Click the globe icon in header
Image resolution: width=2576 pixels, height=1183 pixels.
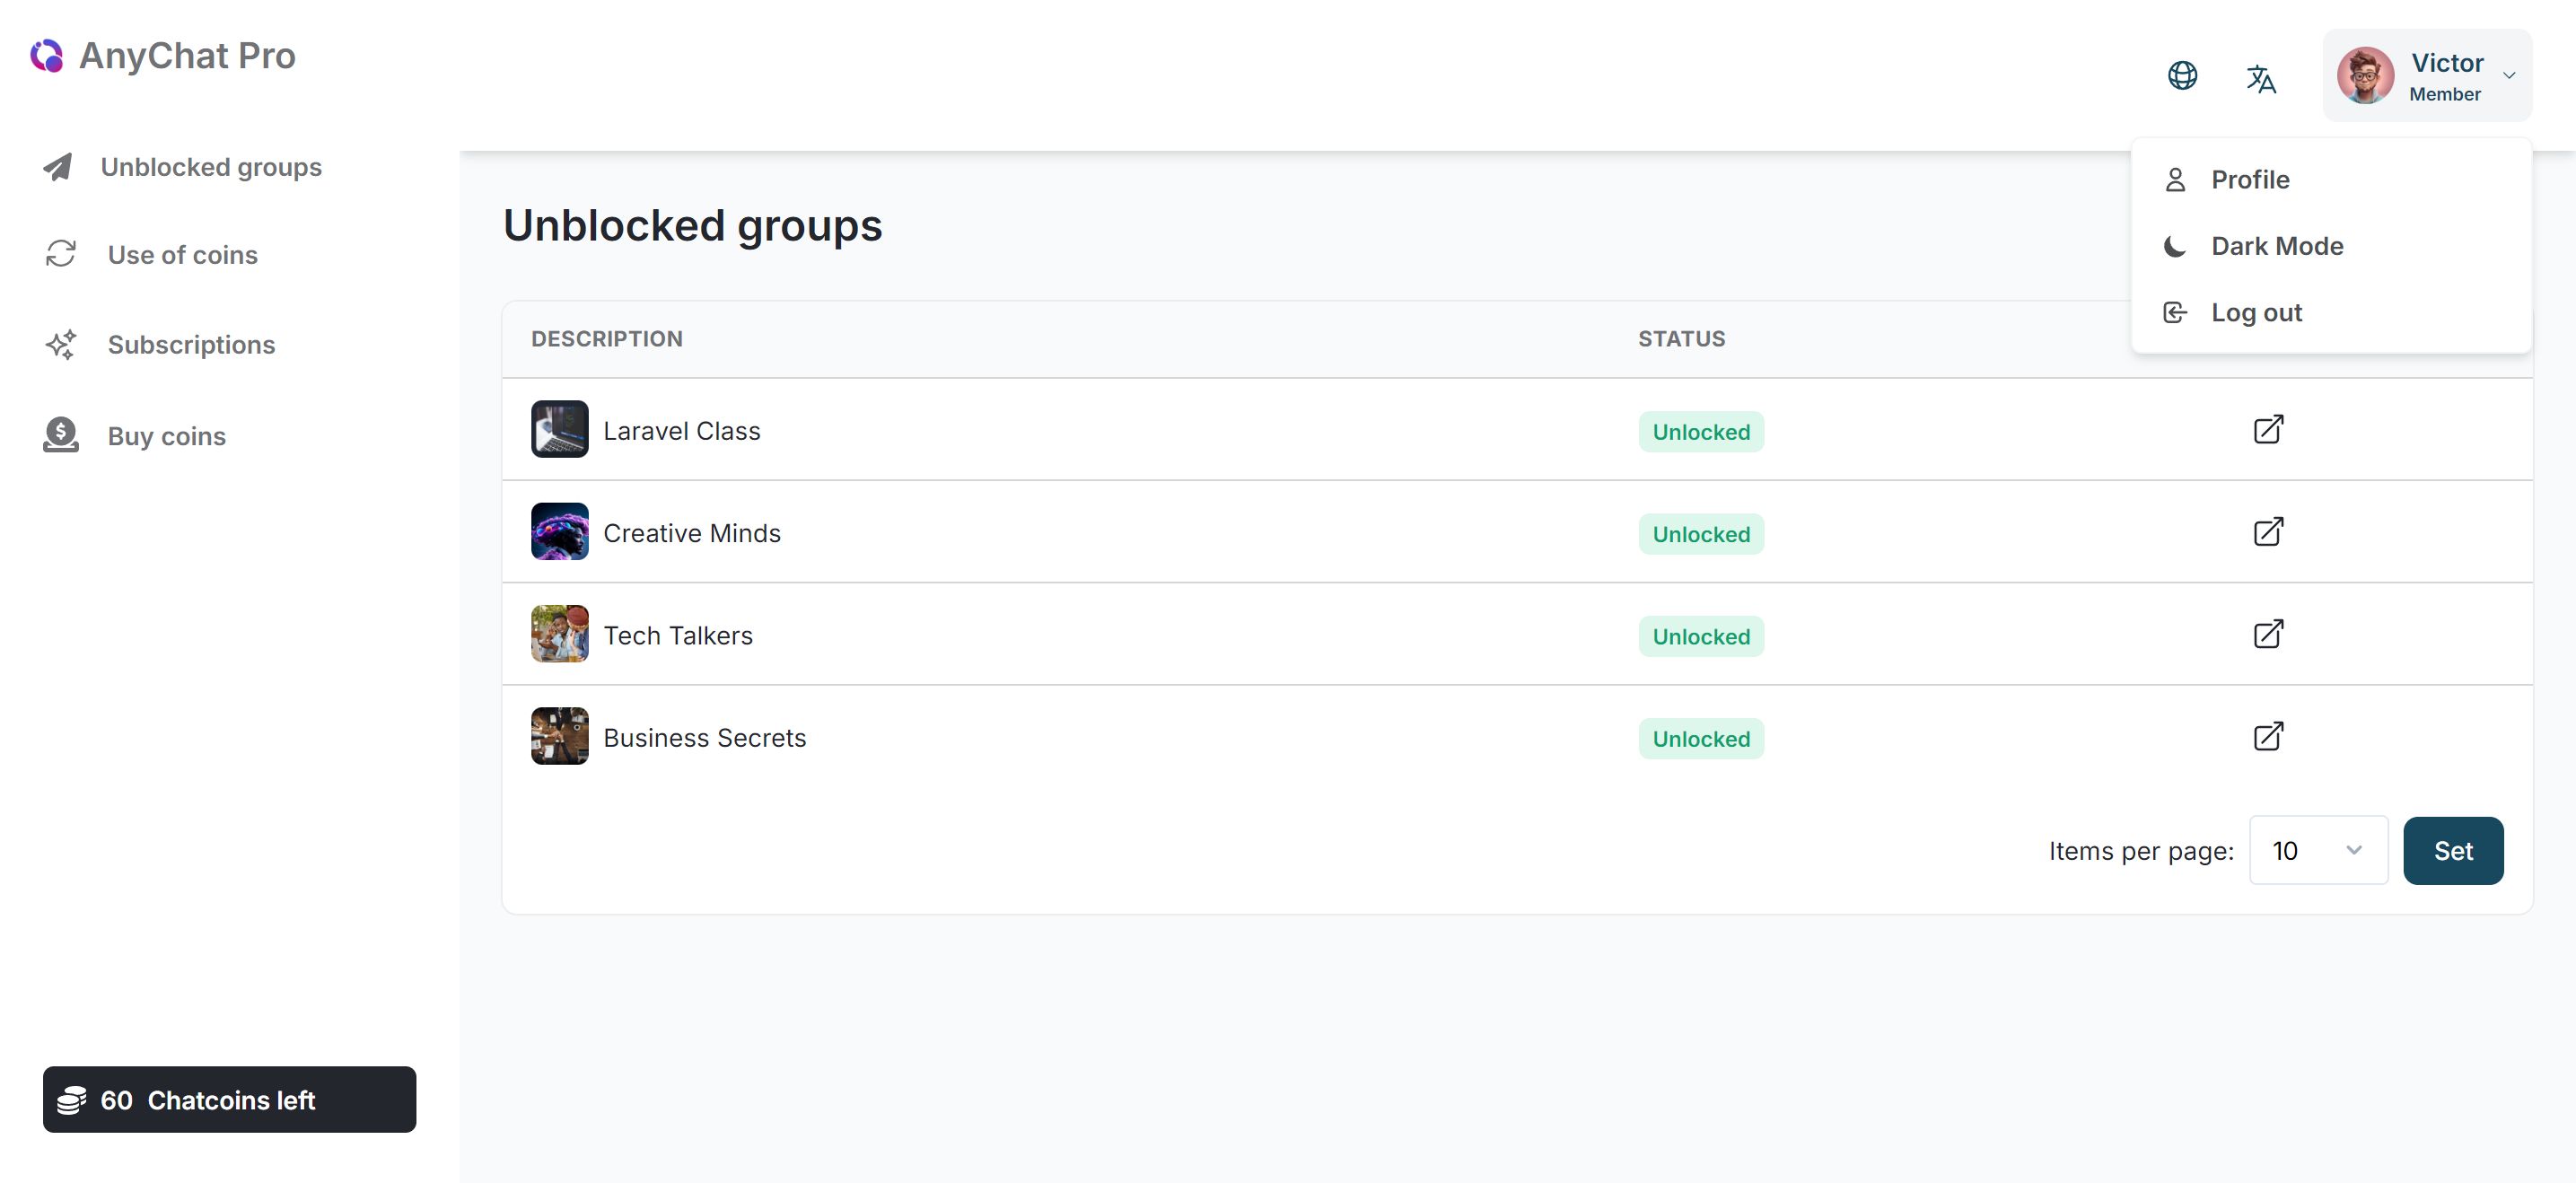(x=2182, y=76)
